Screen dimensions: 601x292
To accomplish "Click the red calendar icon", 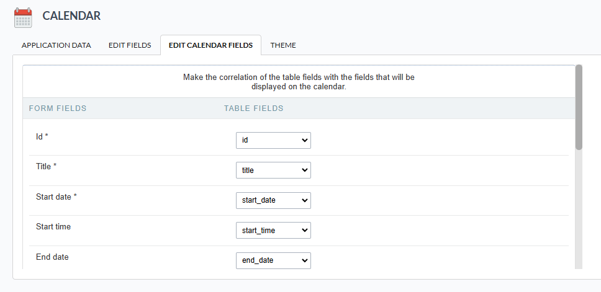I will click(23, 17).
